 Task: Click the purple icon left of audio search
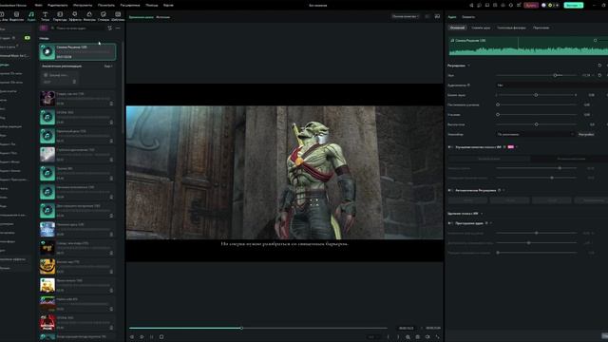click(x=44, y=28)
